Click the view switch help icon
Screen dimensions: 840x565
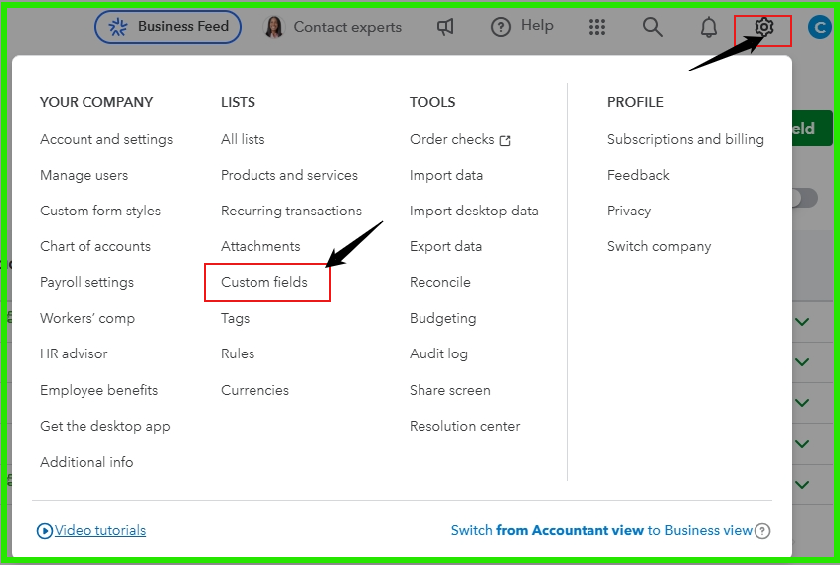click(x=762, y=531)
